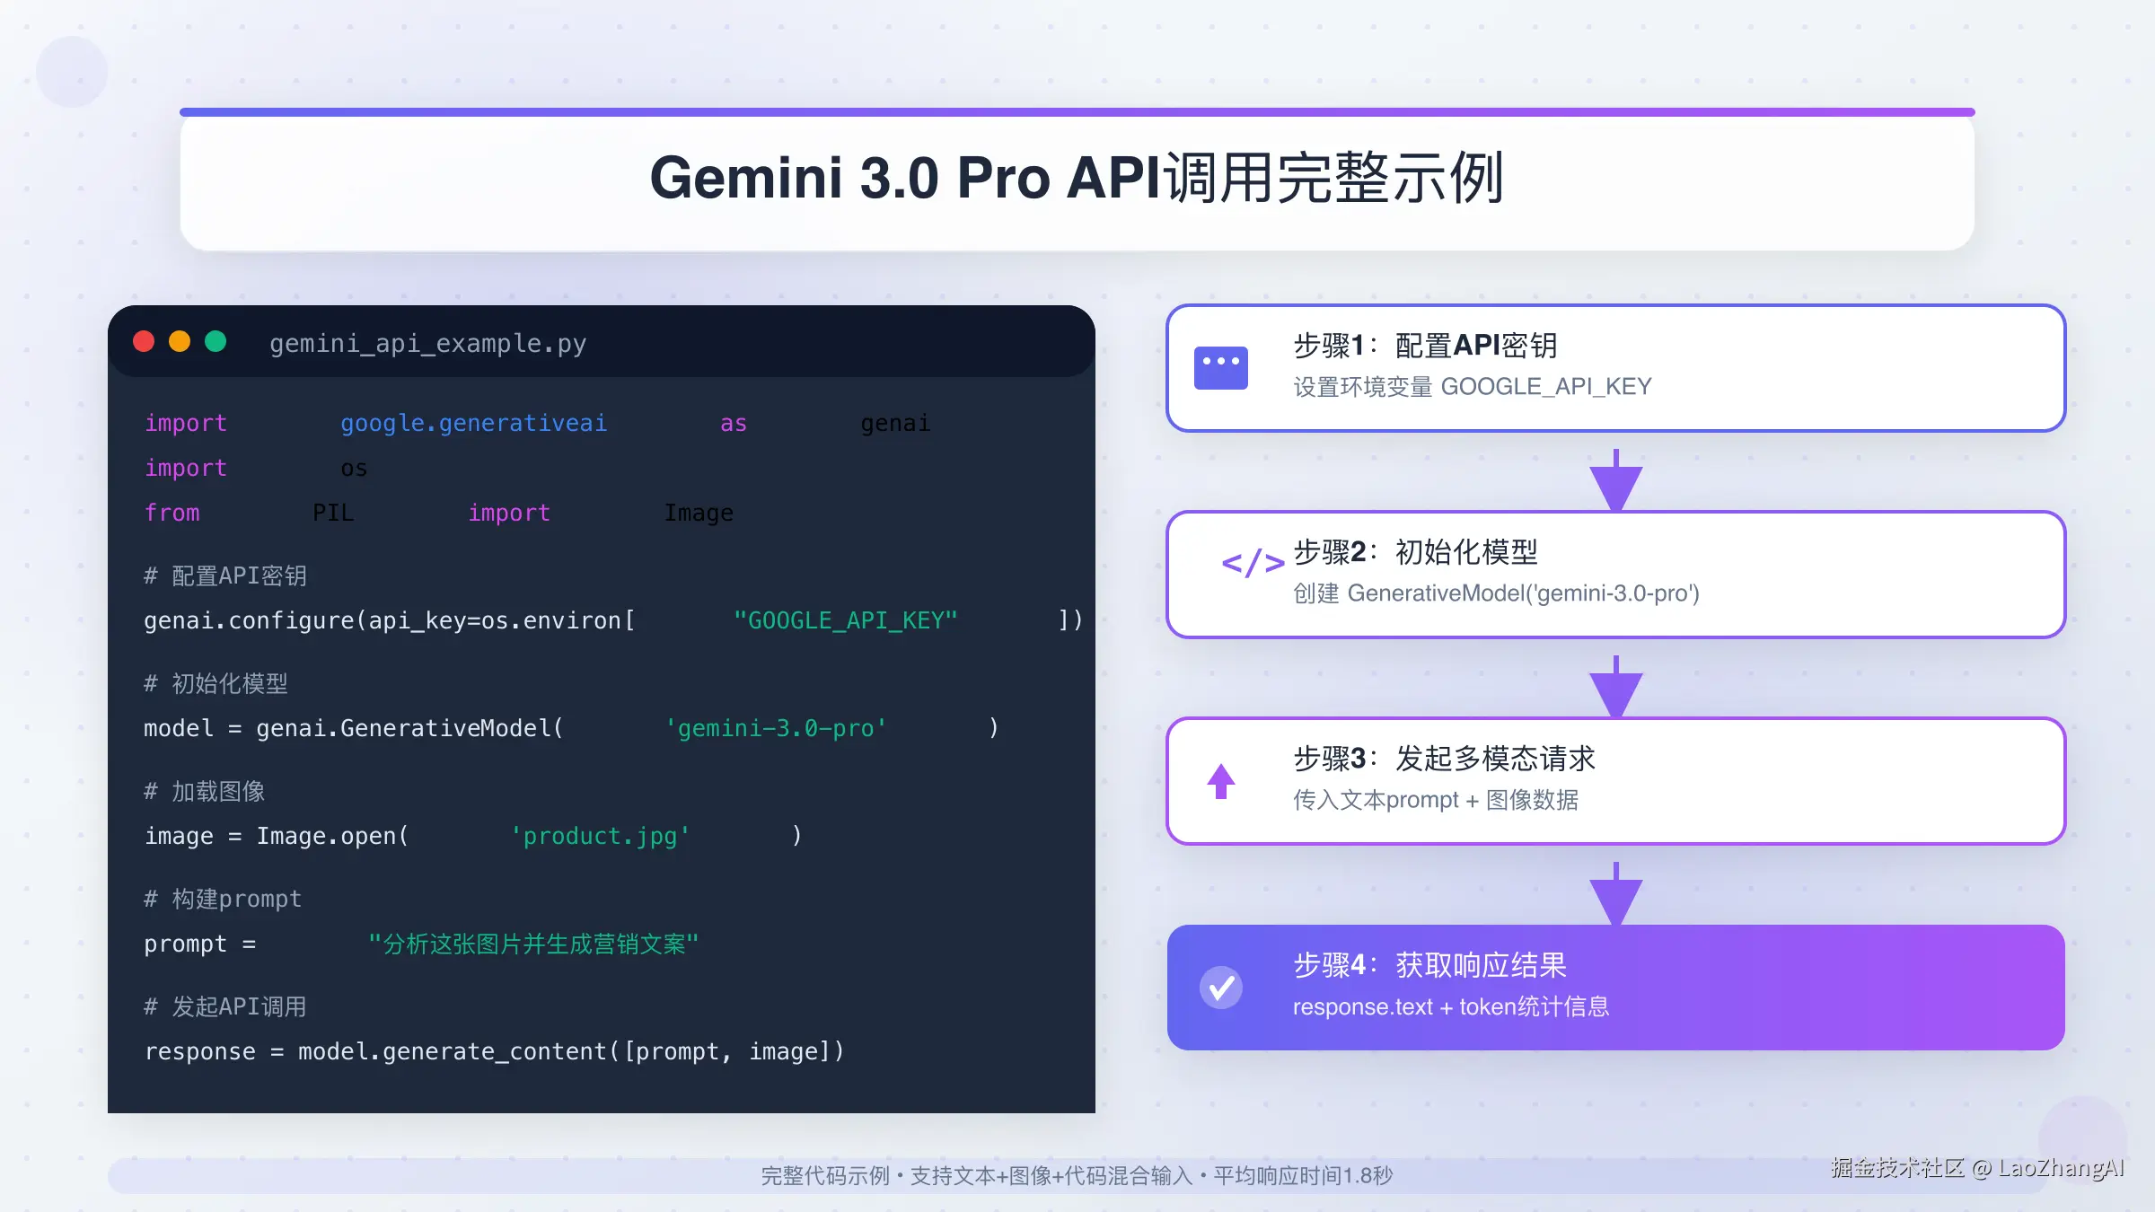Click the upload arrow icon in step 3
Viewport: 2155px width, 1212px height.
click(x=1221, y=780)
